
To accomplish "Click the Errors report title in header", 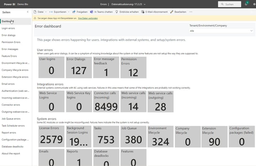I will click(104, 4).
